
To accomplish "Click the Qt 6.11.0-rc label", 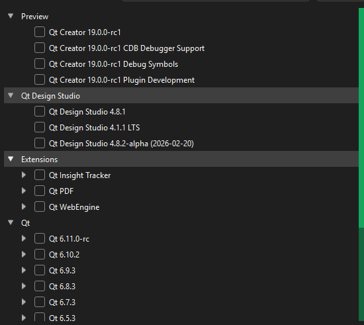I will (69, 239).
